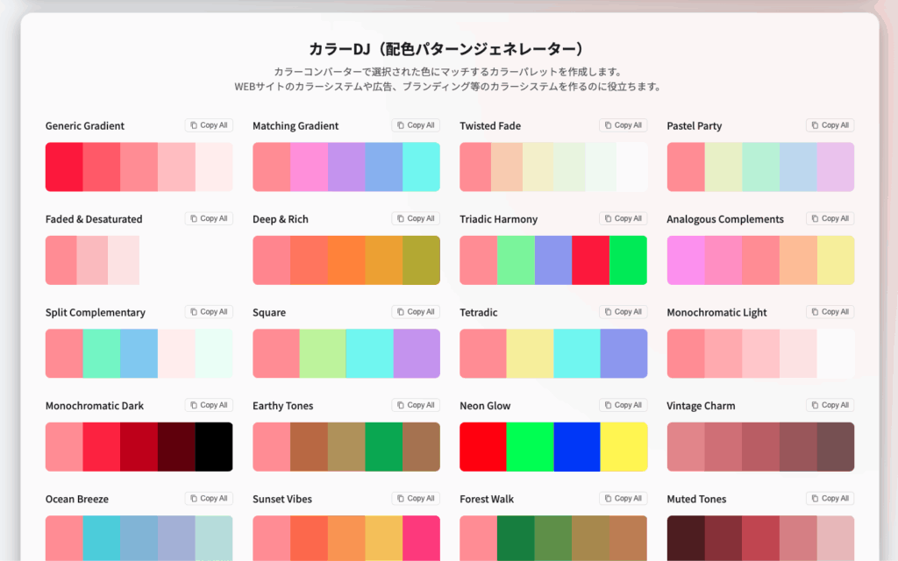Pick blue swatch in Neon Glow
Image resolution: width=898 pixels, height=561 pixels.
577,446
